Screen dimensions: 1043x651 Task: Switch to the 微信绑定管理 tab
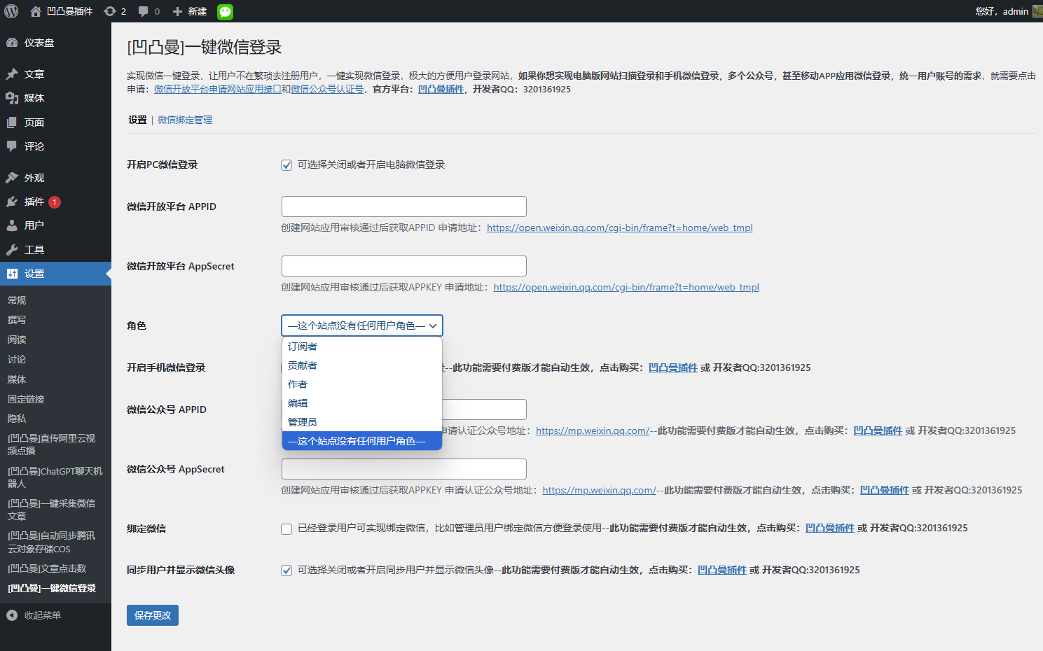pos(184,120)
